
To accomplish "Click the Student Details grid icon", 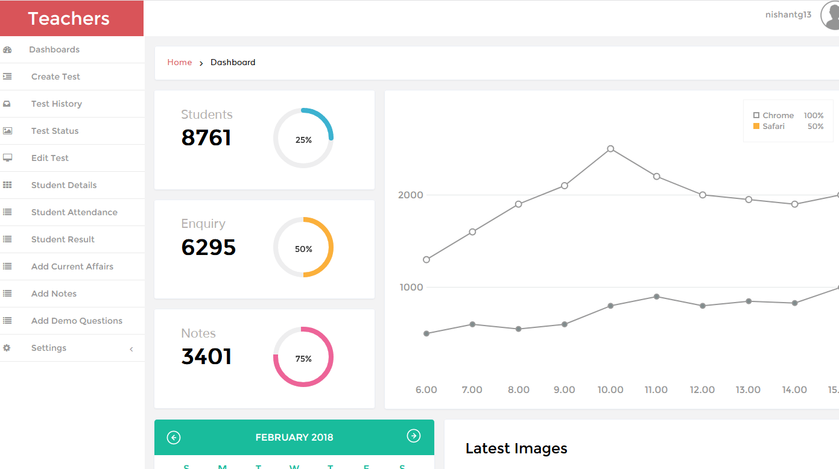I will tap(7, 185).
